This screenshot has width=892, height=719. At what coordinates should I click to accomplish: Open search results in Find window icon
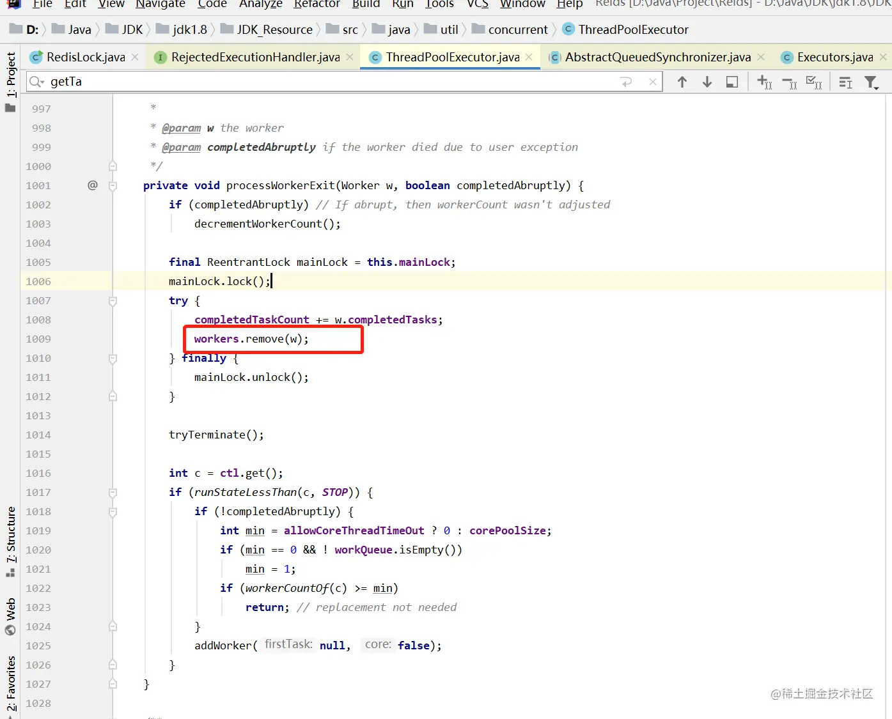732,82
